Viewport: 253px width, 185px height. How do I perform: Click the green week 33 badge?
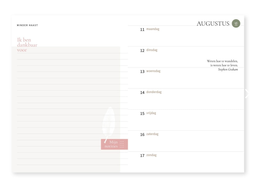point(236,23)
